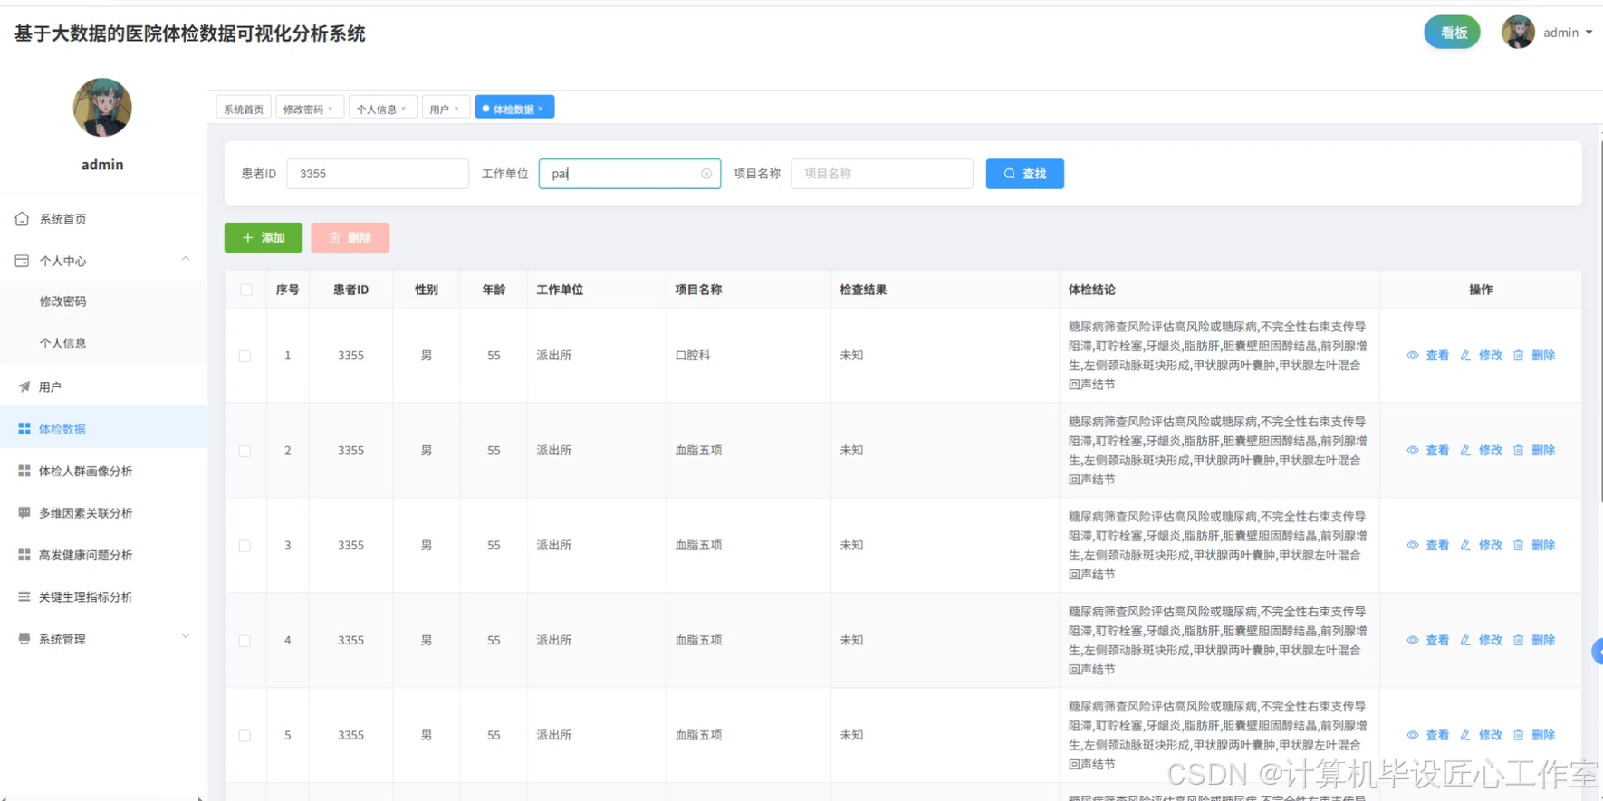Open the admin dropdown menu in header
The image size is (1603, 801).
tap(1568, 33)
